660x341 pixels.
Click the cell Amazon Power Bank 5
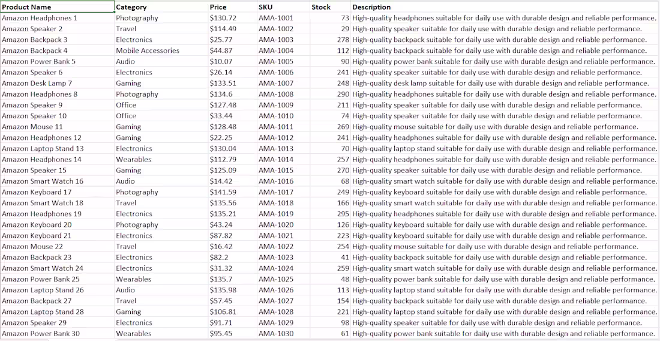[x=57, y=61]
